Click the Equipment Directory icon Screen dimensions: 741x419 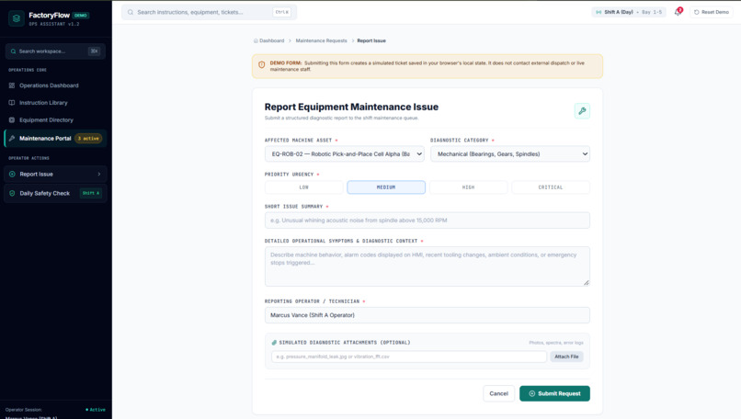12,120
